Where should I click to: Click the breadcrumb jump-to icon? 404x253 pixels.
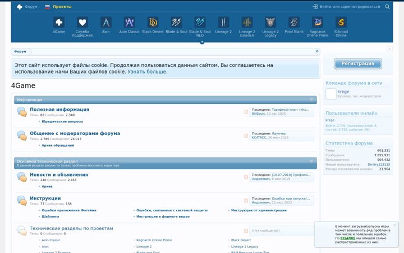coord(316,52)
